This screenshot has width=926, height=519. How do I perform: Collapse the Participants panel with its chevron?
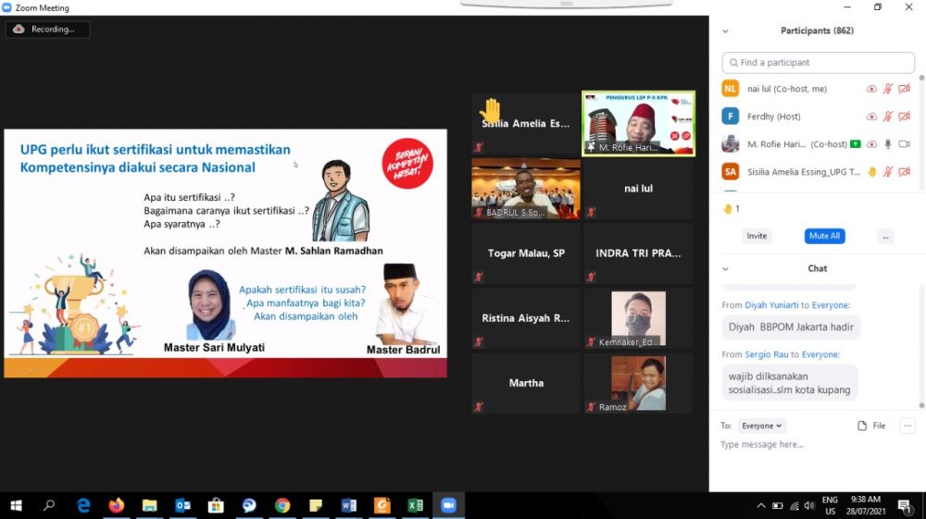tap(725, 31)
